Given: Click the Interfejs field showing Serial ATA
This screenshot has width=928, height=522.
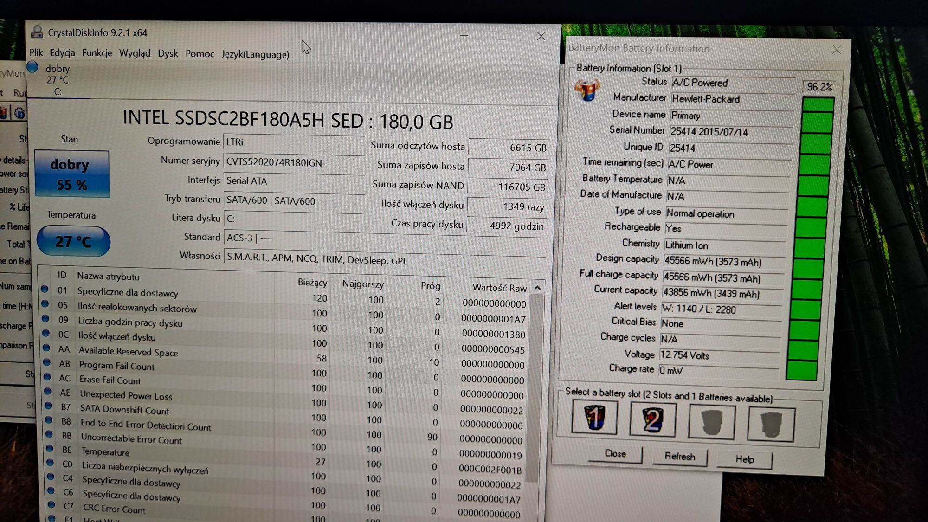Looking at the screenshot, I should pos(294,181).
